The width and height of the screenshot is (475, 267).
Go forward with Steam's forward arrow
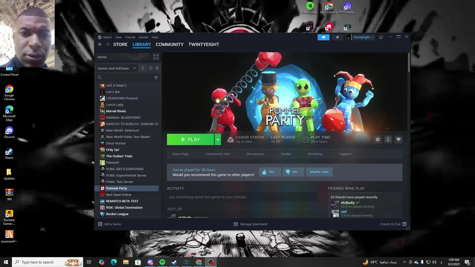(x=108, y=44)
